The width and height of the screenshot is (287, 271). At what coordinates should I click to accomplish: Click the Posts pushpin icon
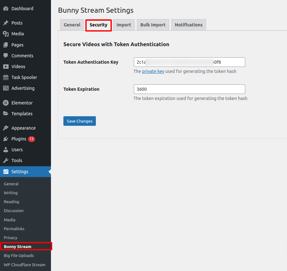click(6, 23)
